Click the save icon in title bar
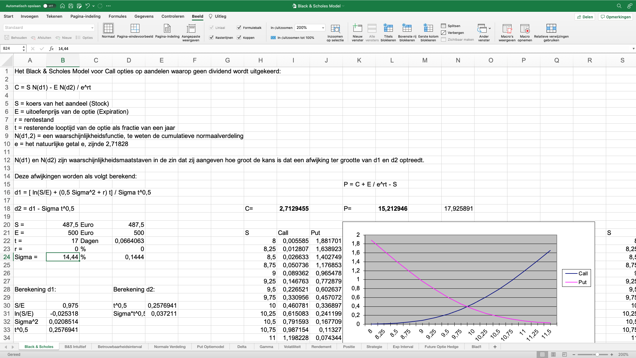 click(71, 6)
